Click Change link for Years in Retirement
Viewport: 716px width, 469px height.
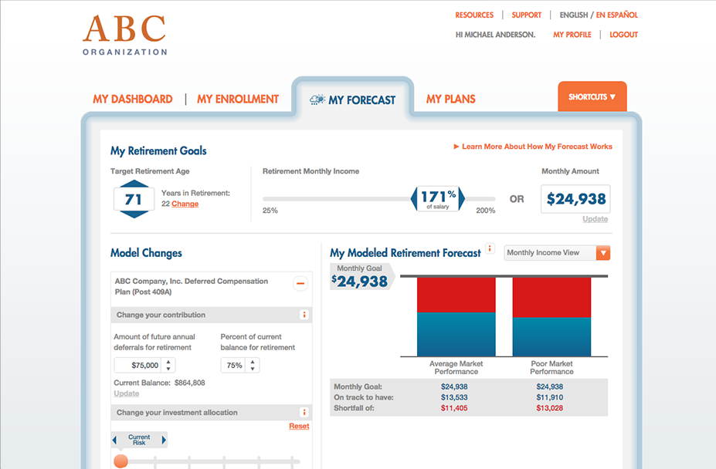(185, 204)
